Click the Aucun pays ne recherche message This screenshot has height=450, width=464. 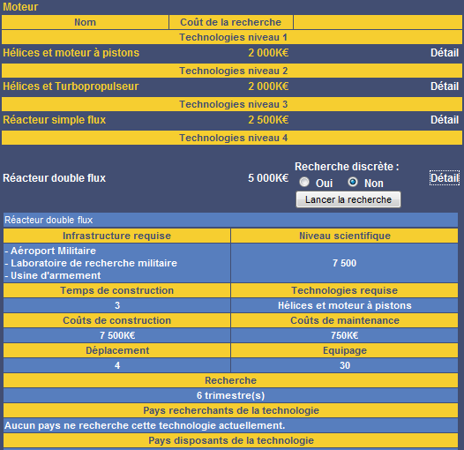pyautogui.click(x=145, y=425)
